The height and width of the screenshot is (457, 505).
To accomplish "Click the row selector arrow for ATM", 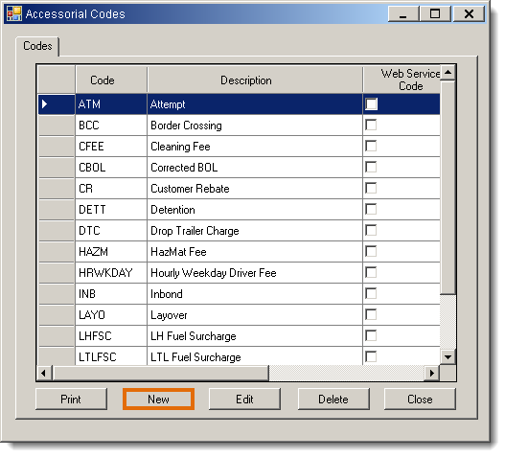I will [x=45, y=104].
